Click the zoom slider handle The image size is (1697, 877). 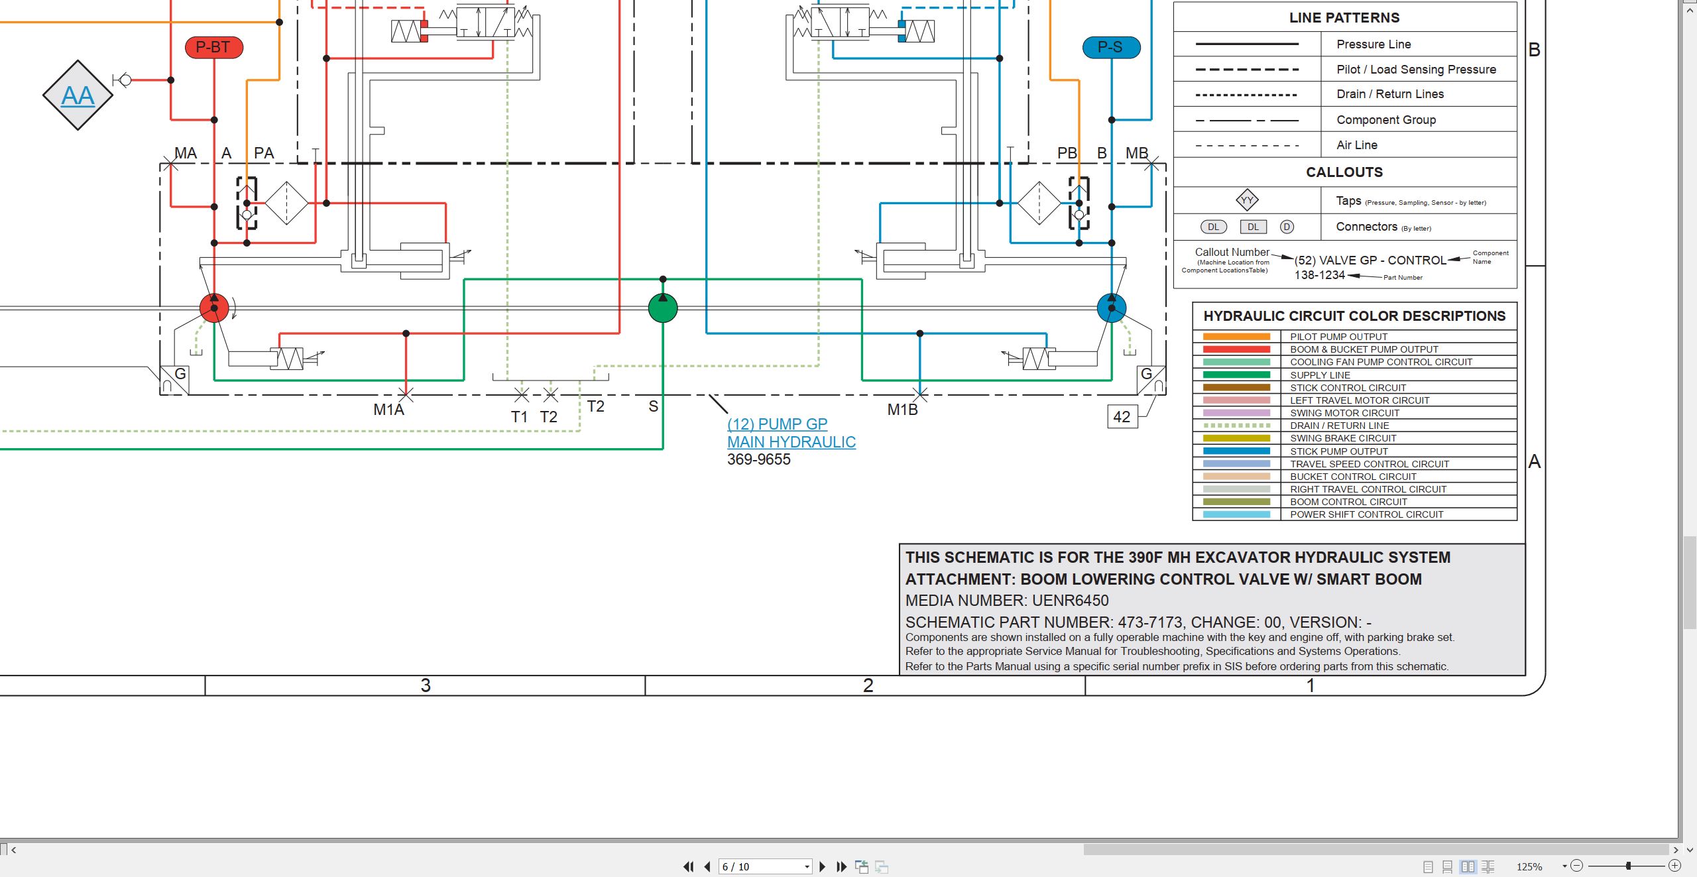pyautogui.click(x=1628, y=866)
